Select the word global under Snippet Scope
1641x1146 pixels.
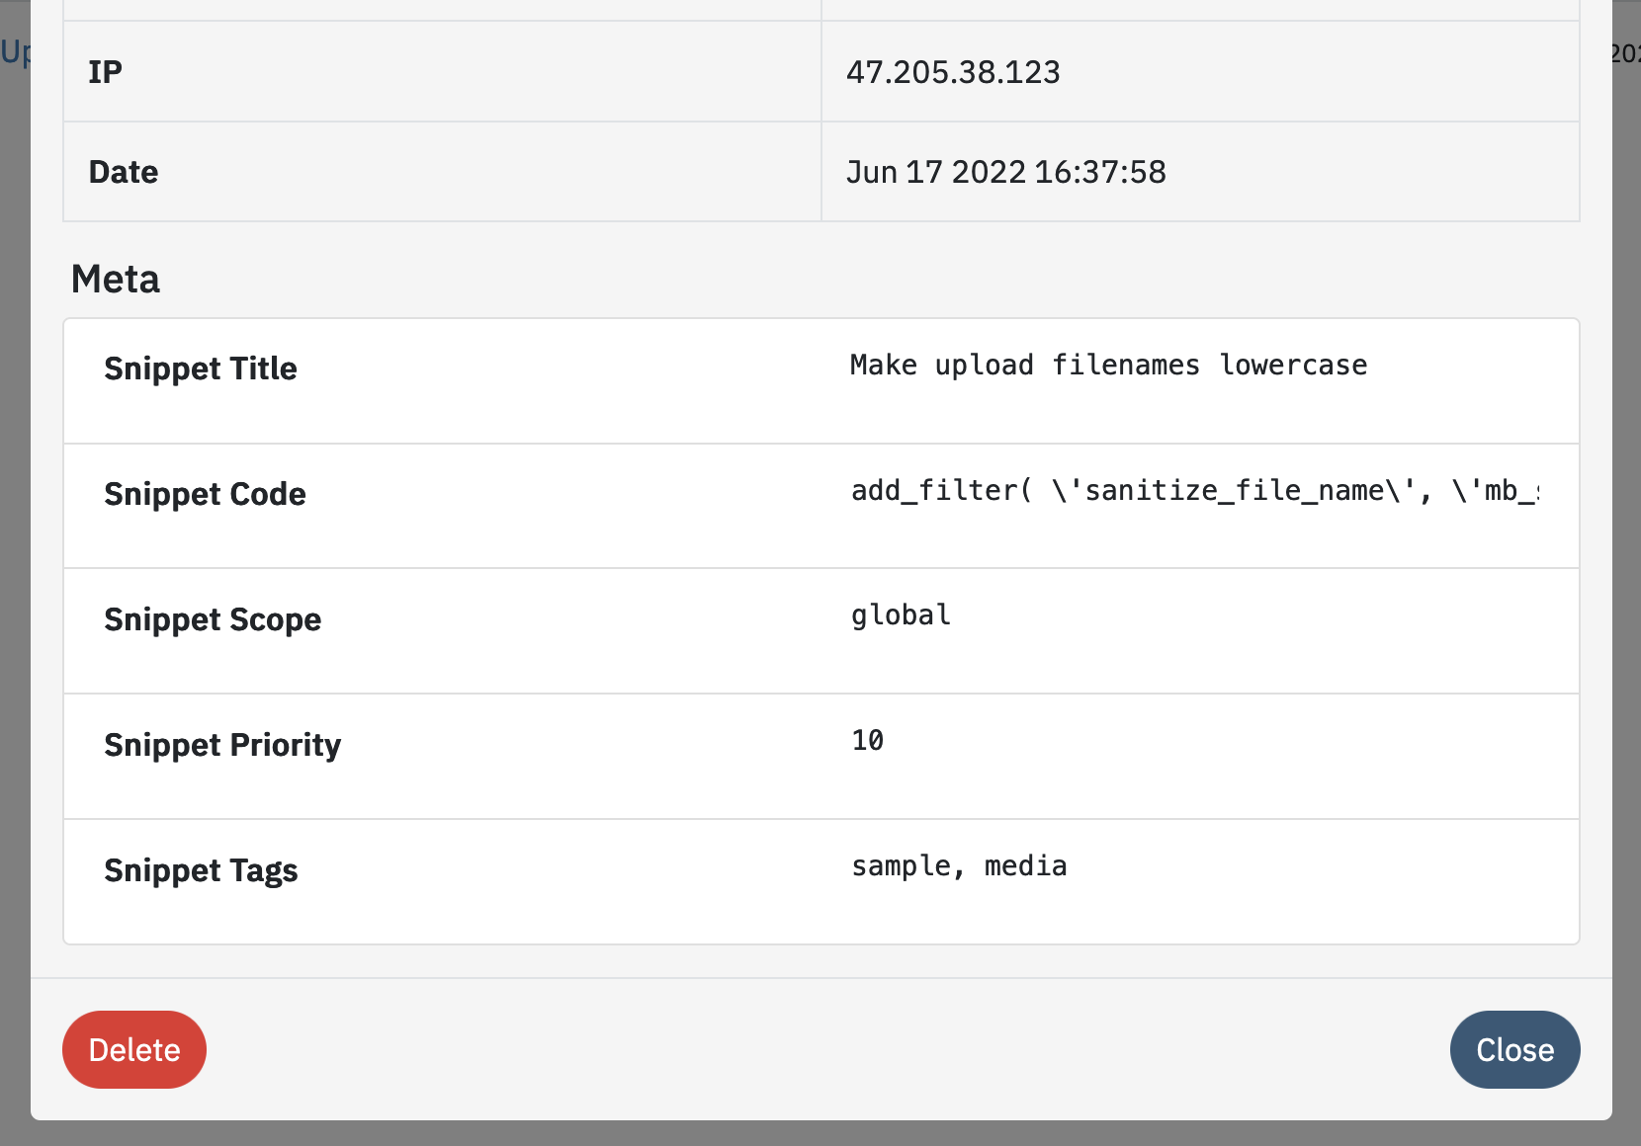pos(900,614)
